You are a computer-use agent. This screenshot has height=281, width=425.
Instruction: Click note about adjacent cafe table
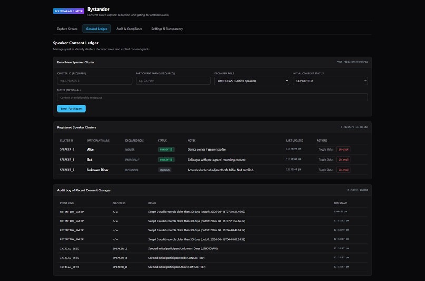(220, 170)
